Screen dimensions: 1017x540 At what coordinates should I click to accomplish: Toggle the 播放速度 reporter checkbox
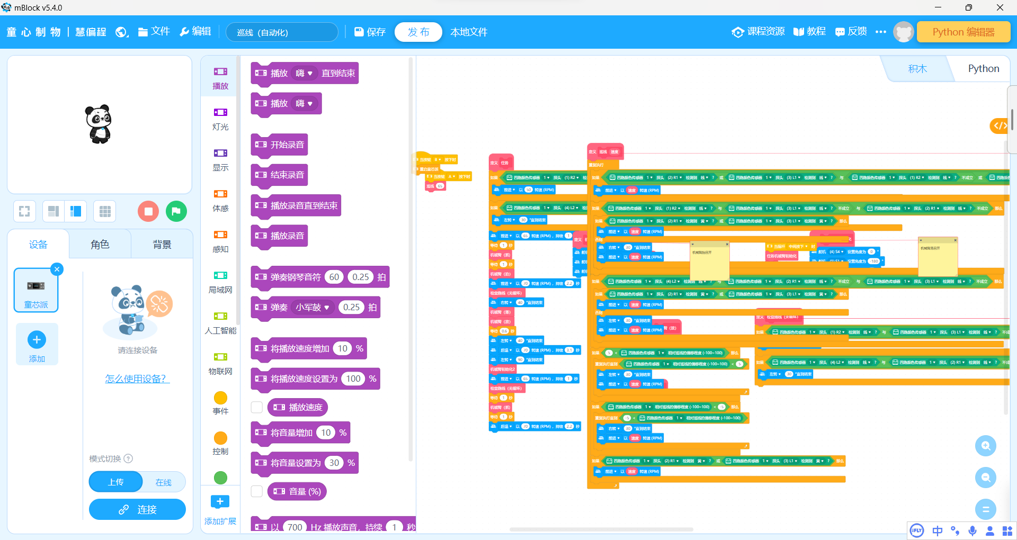point(257,407)
